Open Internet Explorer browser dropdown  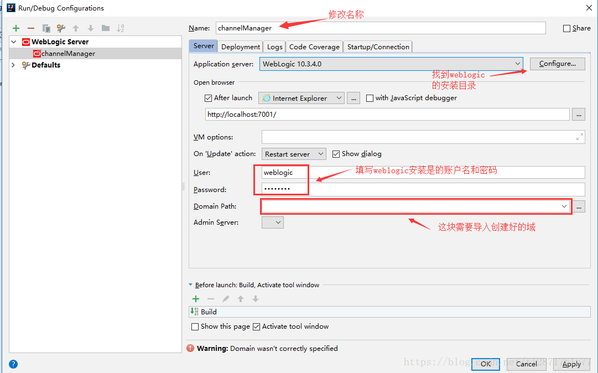(x=301, y=98)
